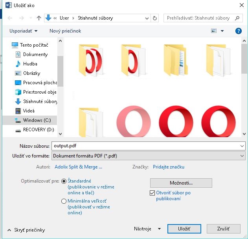Open the Usporiadať dropdown menu
The height and width of the screenshot is (239, 248).
(x=24, y=31)
